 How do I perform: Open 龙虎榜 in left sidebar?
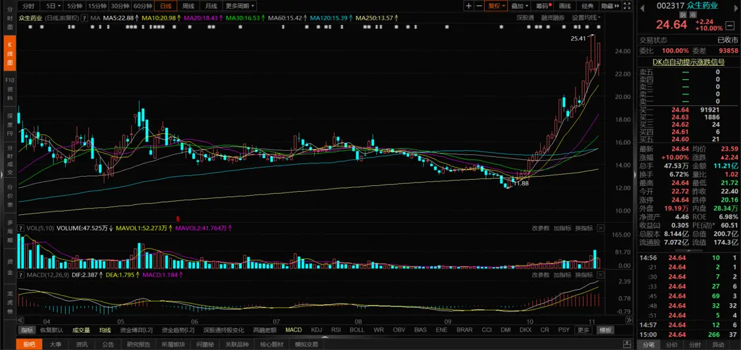tap(10, 302)
